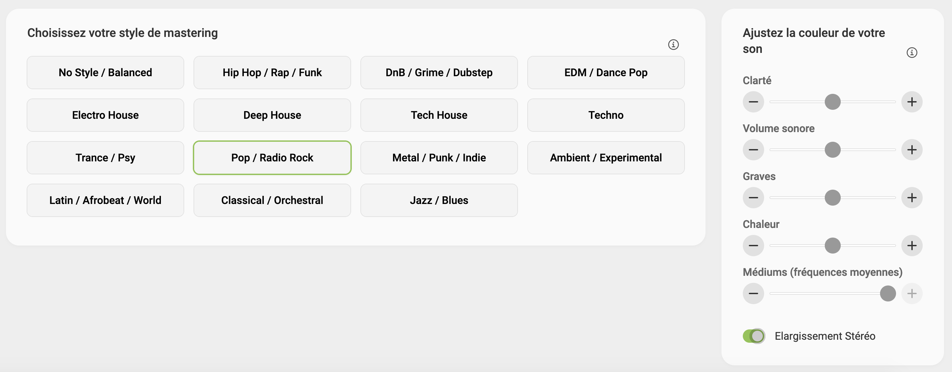Increase Clarté with plus button
The image size is (952, 372).
[911, 102]
